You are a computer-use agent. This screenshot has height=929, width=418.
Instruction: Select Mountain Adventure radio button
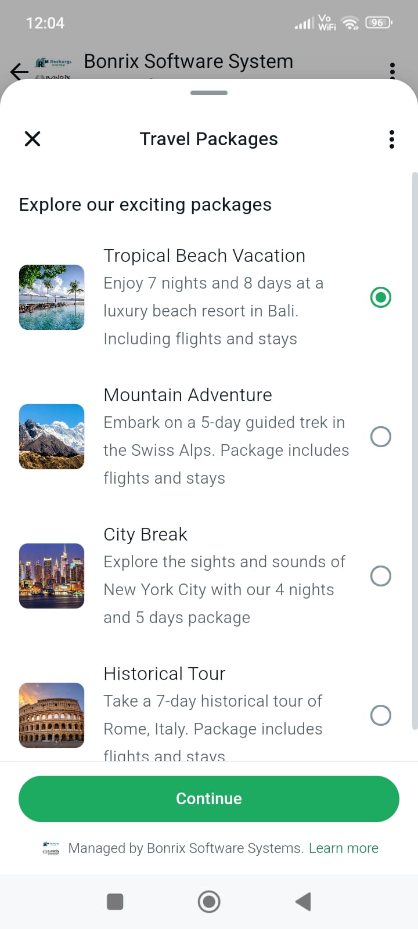pyautogui.click(x=381, y=437)
